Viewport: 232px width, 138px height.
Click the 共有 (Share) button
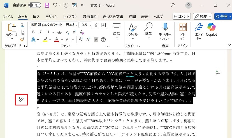pos(223,16)
